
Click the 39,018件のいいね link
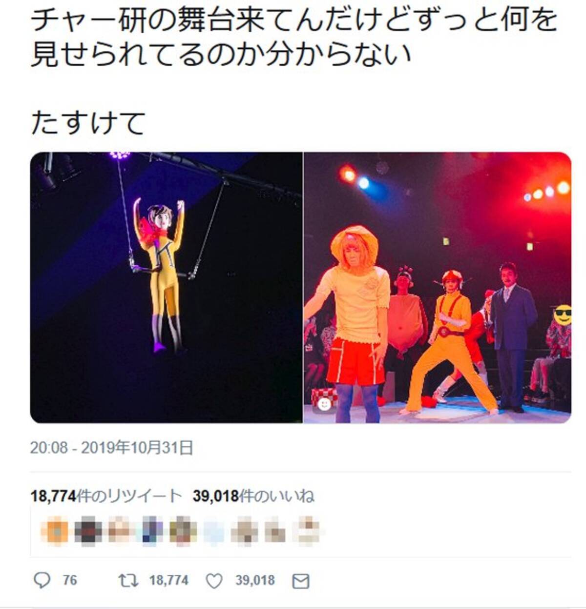[x=253, y=496]
